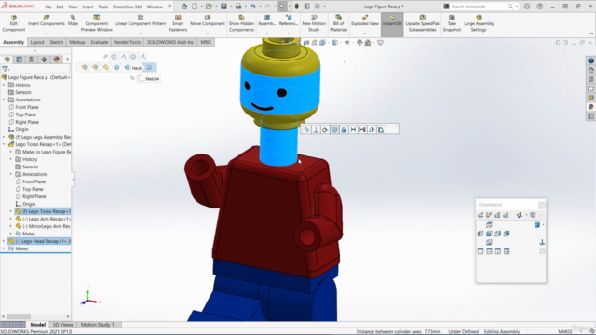Activate the Mate tool
The height and width of the screenshot is (335, 596).
tap(73, 20)
